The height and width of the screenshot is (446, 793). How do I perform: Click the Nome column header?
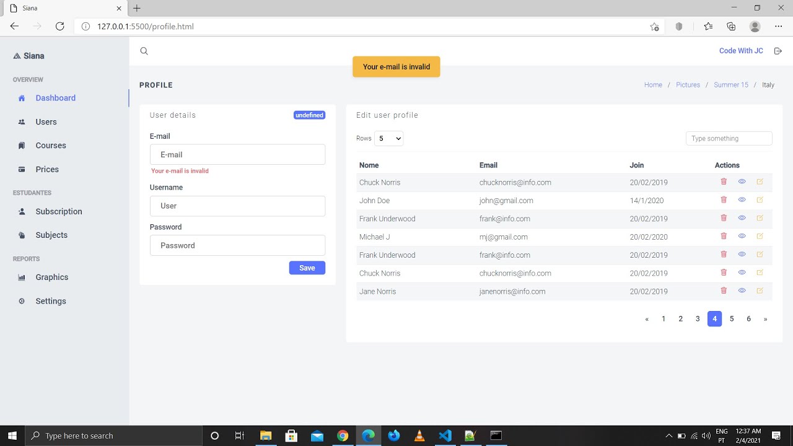click(369, 165)
